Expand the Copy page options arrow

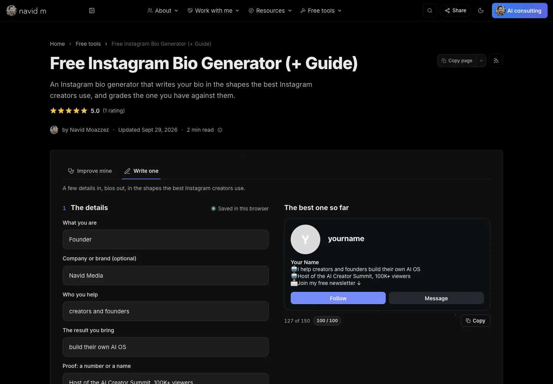pyautogui.click(x=481, y=61)
